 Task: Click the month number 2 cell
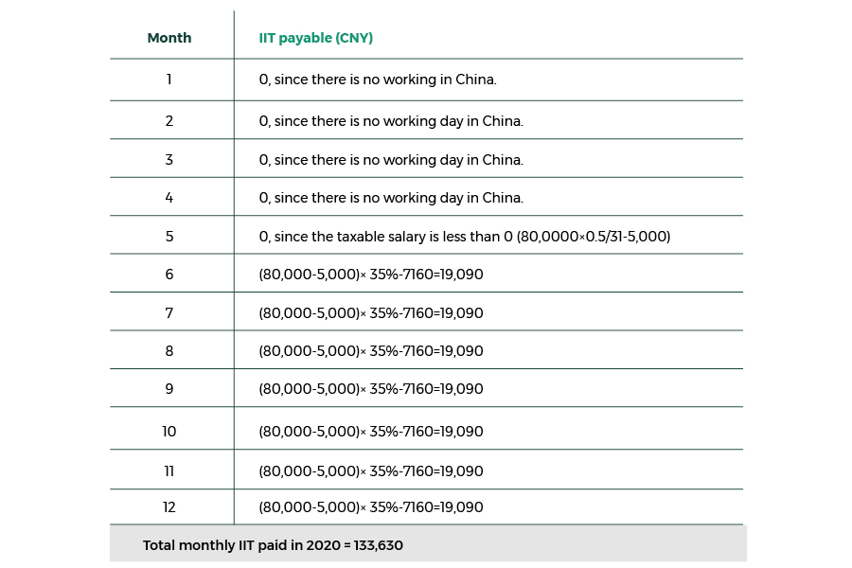tap(169, 121)
